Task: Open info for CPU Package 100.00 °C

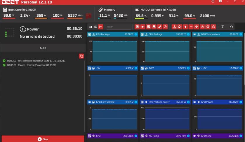Action: tap(188, 34)
